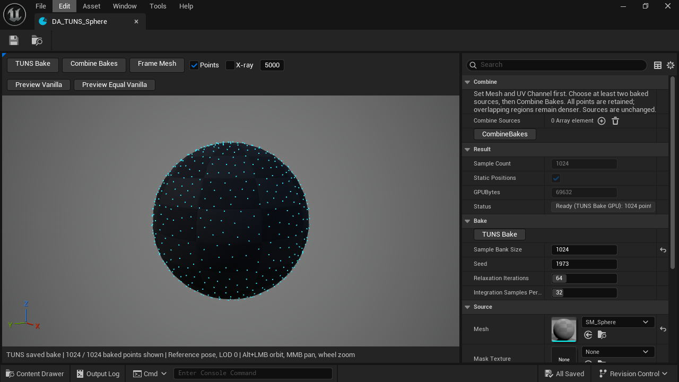Click TUNS Bake button in Bake section
679x382 pixels.
[500, 235]
